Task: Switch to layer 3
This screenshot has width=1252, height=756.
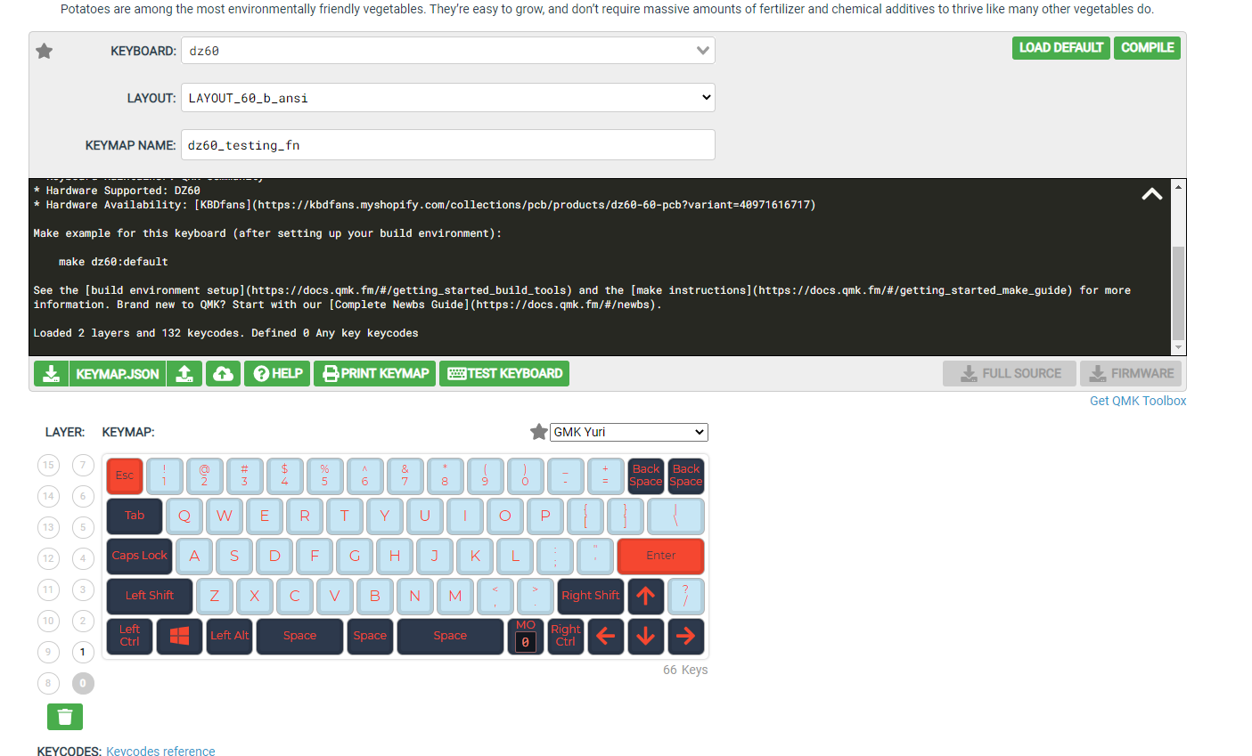Action: click(x=83, y=589)
